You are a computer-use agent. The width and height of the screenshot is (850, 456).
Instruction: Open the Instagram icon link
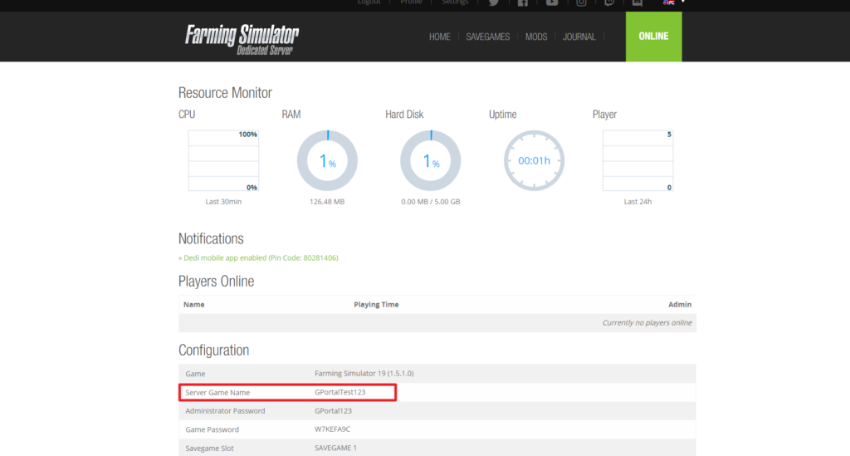pyautogui.click(x=581, y=2)
